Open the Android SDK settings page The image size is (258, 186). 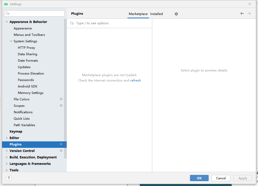[x=27, y=86]
